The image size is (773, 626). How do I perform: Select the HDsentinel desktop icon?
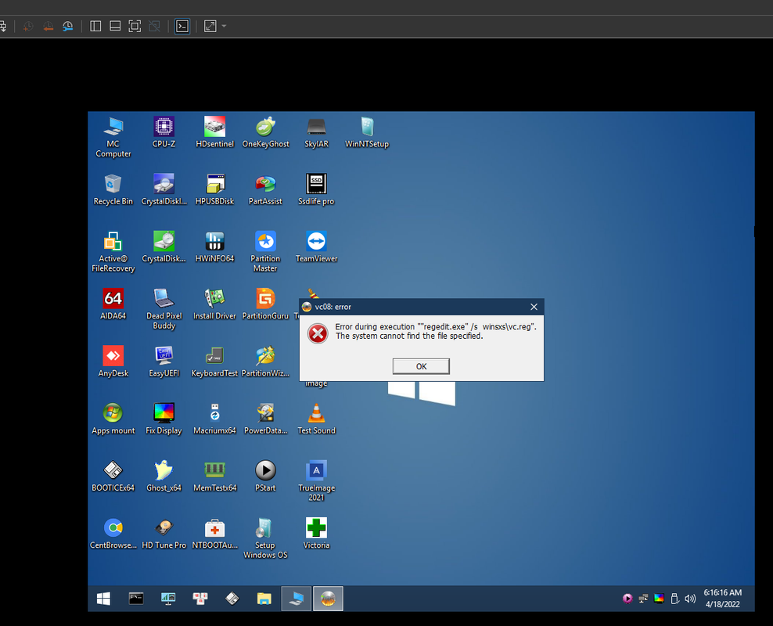coord(214,132)
